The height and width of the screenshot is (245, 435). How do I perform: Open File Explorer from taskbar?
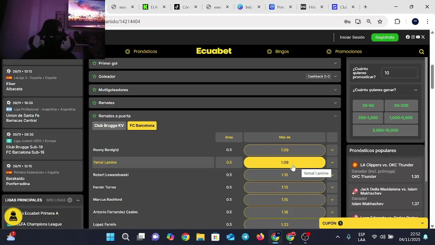click(x=201, y=237)
